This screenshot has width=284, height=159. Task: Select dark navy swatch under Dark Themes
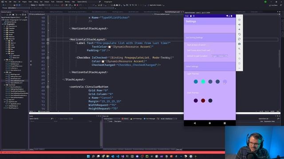210,101
